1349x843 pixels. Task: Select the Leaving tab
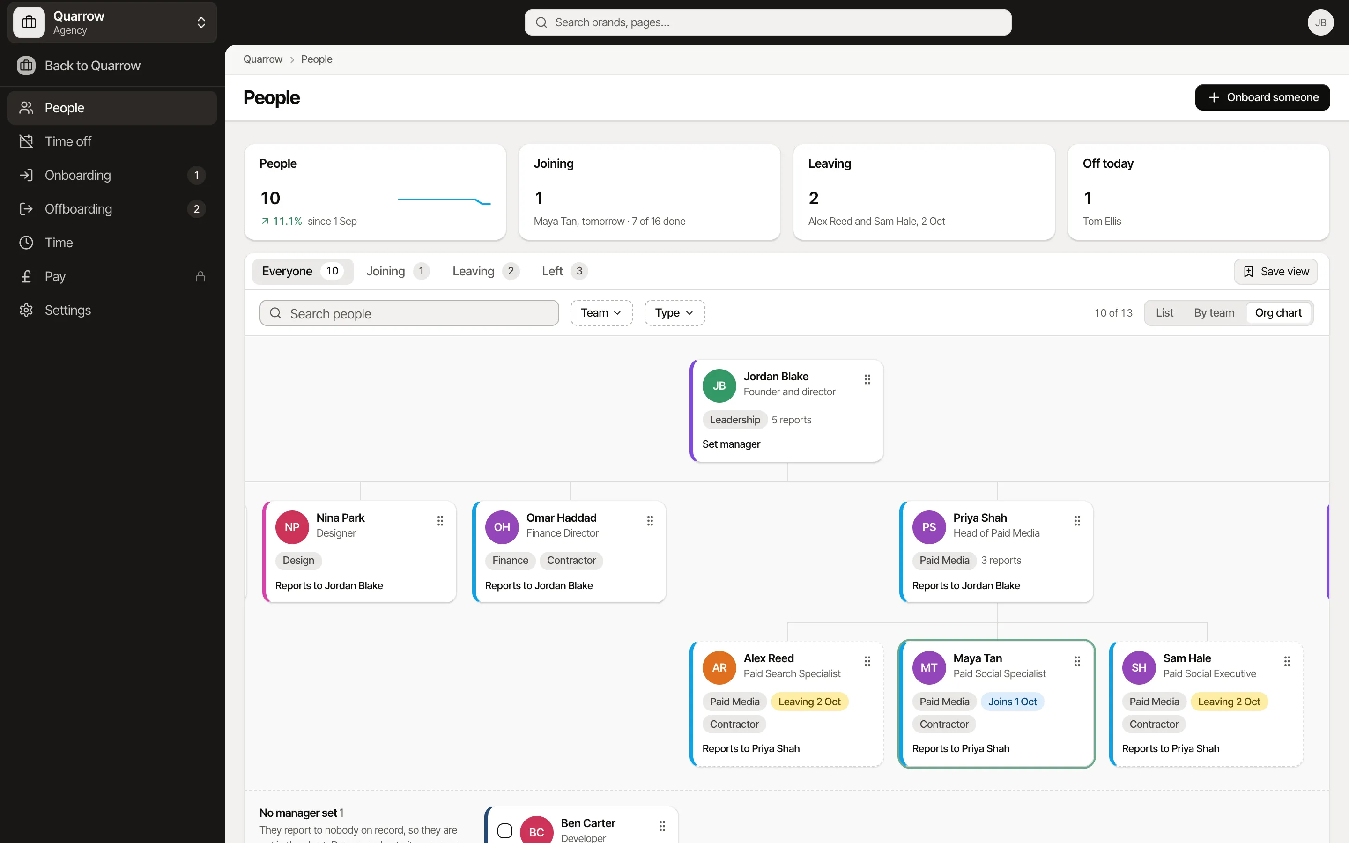tap(486, 272)
